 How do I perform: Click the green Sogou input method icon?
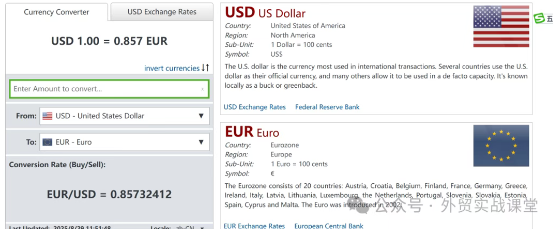click(x=540, y=19)
